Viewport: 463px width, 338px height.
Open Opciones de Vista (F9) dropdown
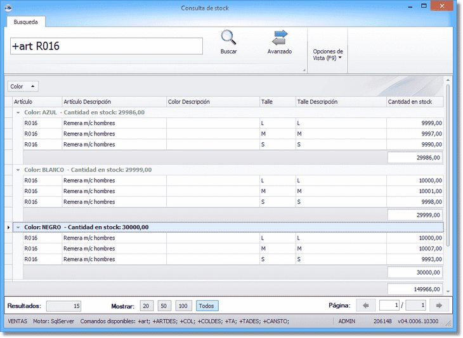(328, 55)
